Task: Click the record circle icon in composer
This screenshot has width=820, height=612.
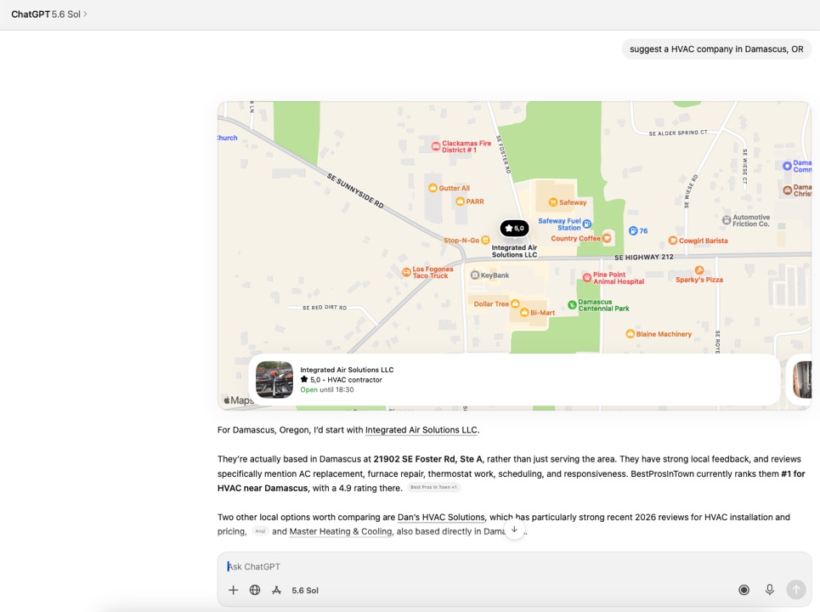Action: tap(744, 590)
